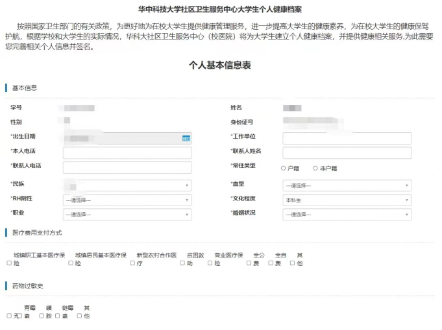Image resolution: width=442 pixels, height=330 pixels.
Task: Click the 药物过敏史 section heading
Action: (x=28, y=286)
